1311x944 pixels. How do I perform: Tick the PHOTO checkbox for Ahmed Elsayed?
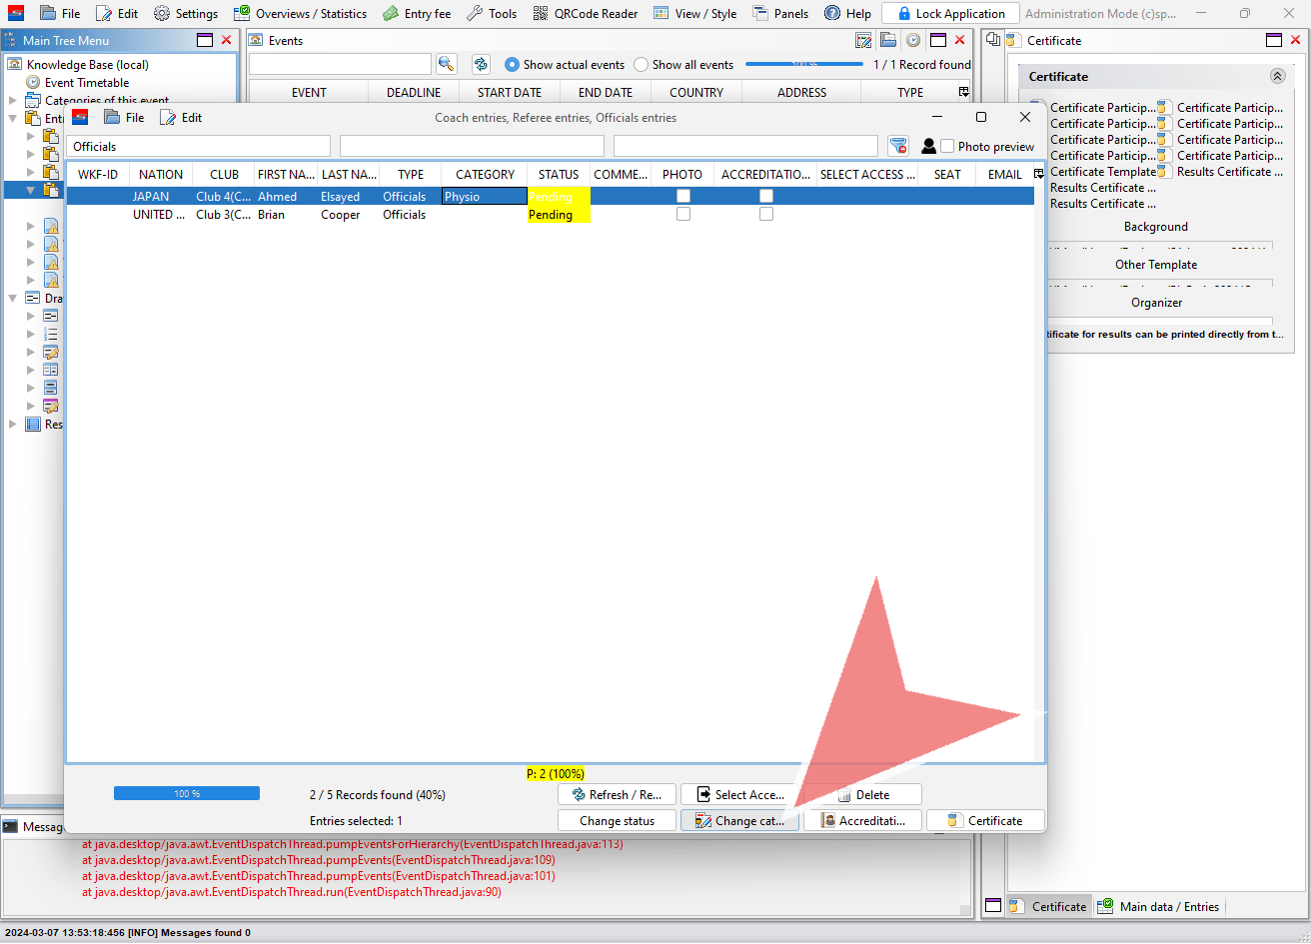pyautogui.click(x=683, y=196)
